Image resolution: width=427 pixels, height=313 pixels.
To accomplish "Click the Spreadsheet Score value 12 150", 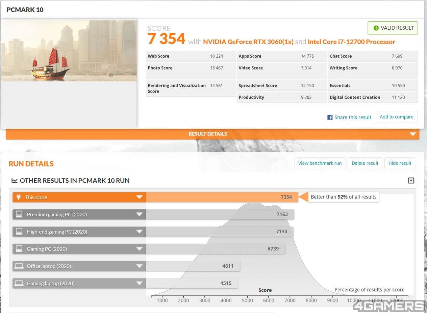I will (x=307, y=85).
